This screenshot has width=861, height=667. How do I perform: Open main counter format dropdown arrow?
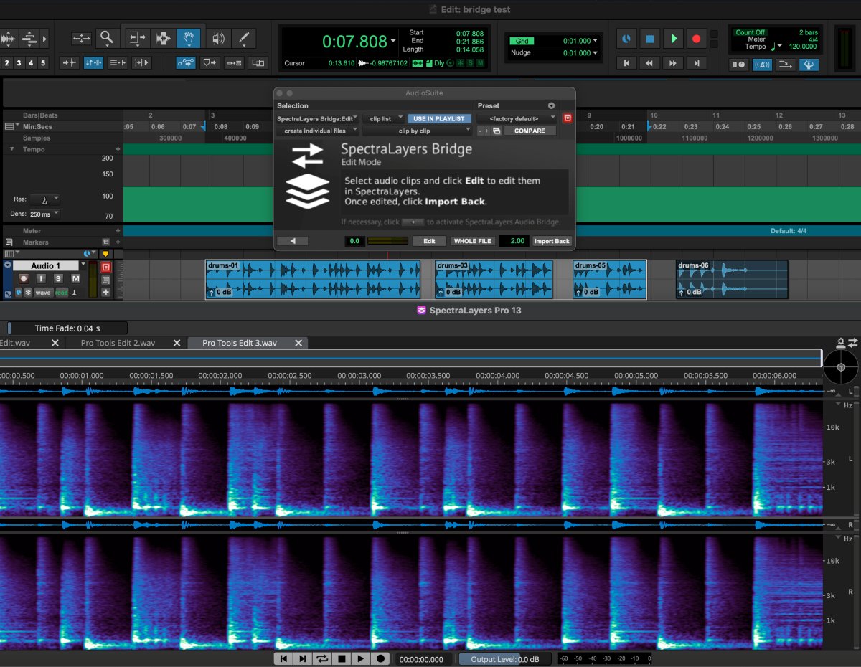pyautogui.click(x=393, y=41)
